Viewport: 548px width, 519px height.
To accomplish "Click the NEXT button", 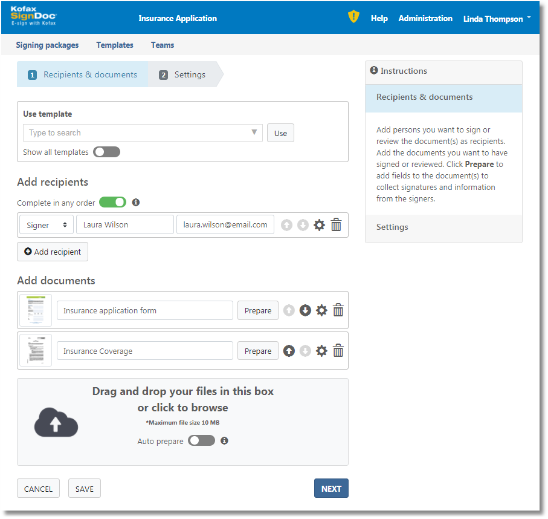I will 331,489.
